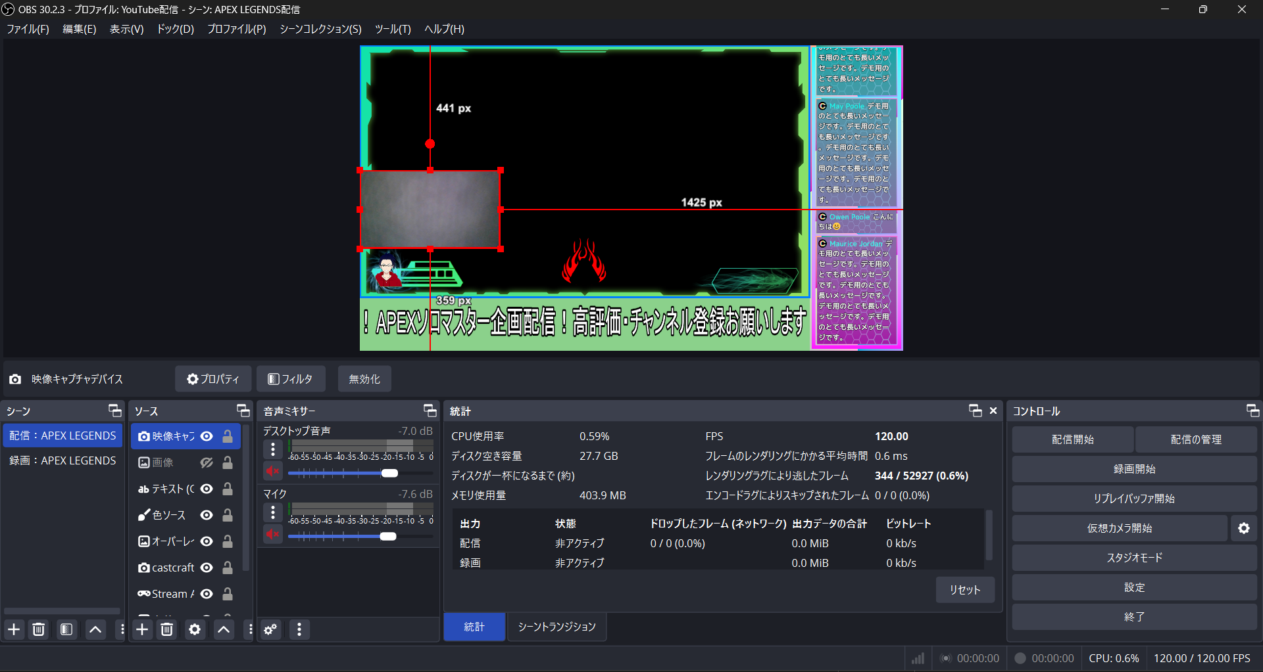Undock the コントロール panel with the float icon
Screen dimensions: 1263x672
1253,411
